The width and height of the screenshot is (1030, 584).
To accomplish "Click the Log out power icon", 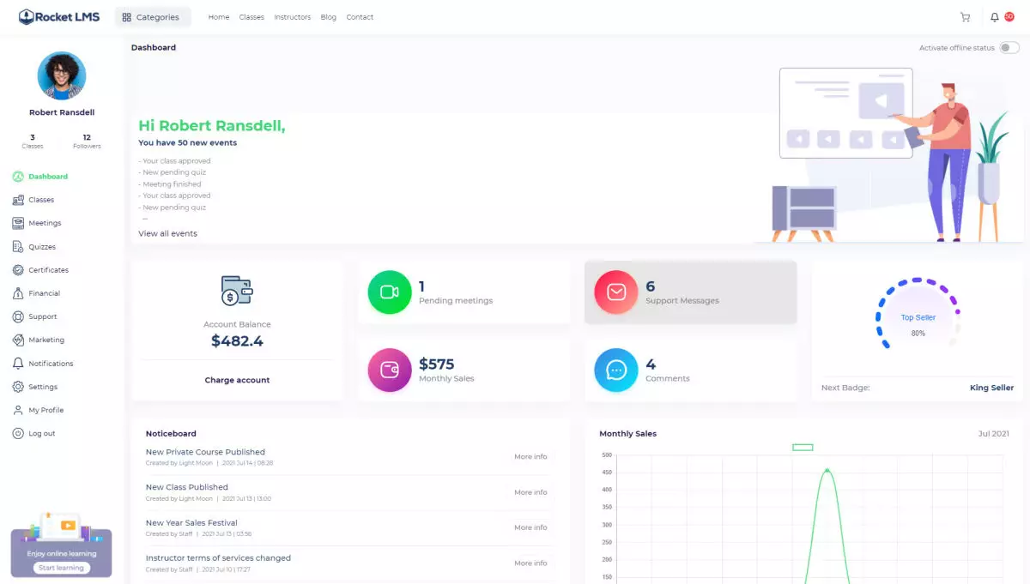I will coord(18,433).
